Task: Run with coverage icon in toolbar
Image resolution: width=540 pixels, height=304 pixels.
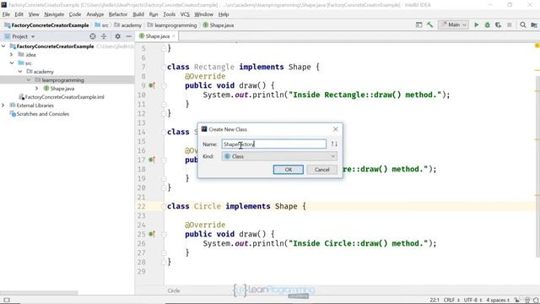Action: (x=499, y=24)
